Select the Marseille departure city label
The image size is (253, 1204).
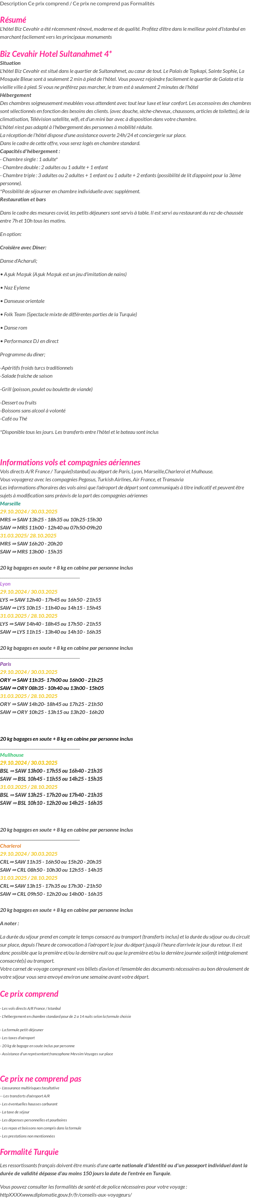tap(10, 503)
